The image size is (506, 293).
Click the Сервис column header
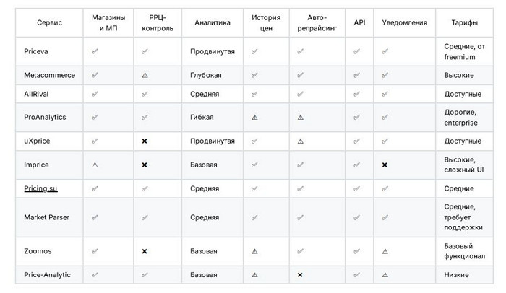(x=49, y=23)
